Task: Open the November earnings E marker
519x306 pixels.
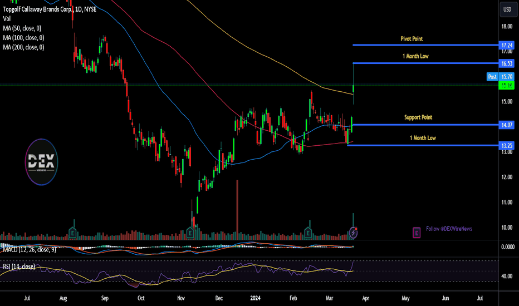Action: click(x=190, y=233)
